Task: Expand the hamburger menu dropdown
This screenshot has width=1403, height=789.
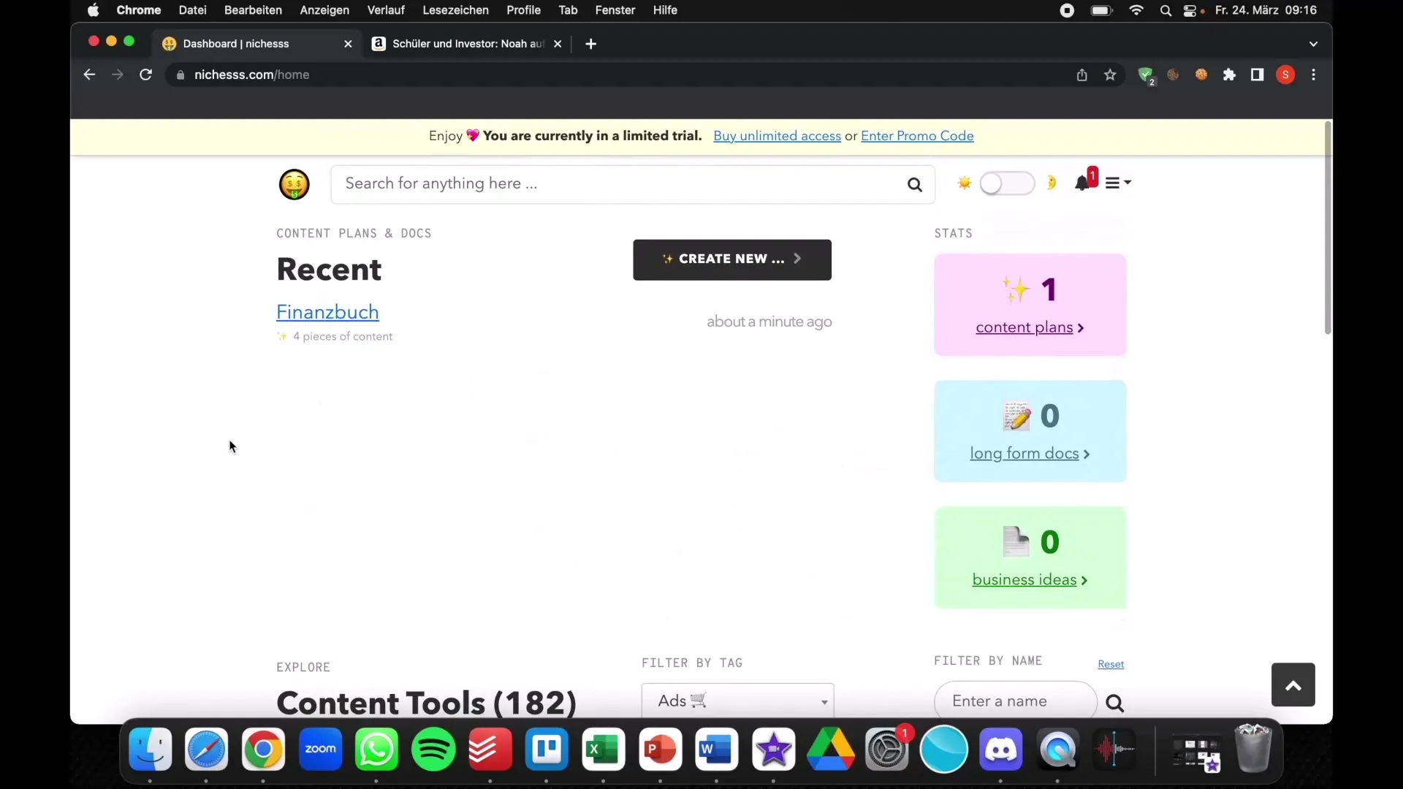Action: [x=1118, y=183]
